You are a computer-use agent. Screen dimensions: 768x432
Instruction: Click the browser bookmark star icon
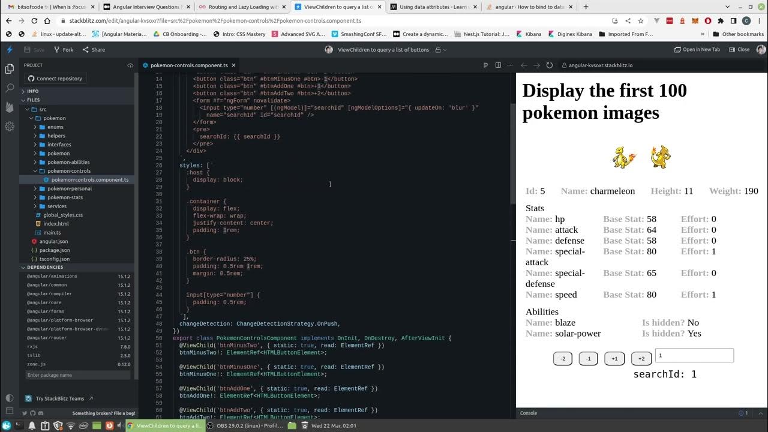[x=640, y=20]
